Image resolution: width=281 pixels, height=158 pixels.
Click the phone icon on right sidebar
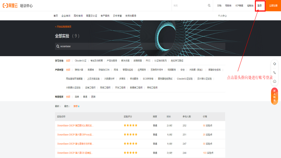click(275, 72)
